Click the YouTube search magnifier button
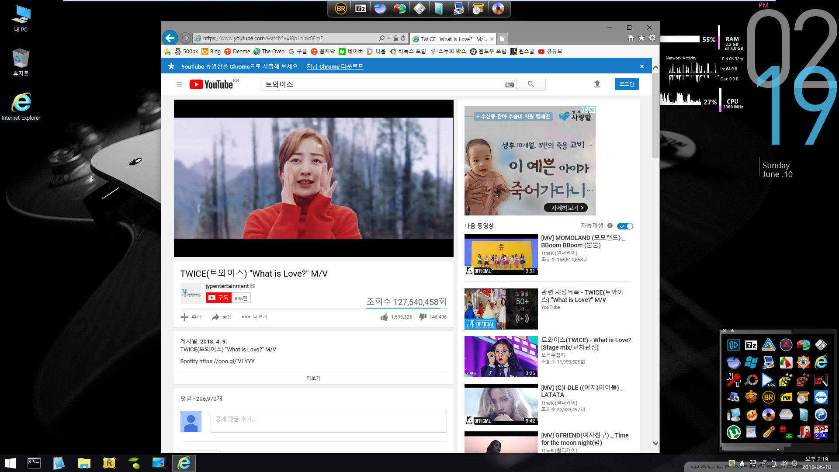This screenshot has width=839, height=472. point(531,84)
